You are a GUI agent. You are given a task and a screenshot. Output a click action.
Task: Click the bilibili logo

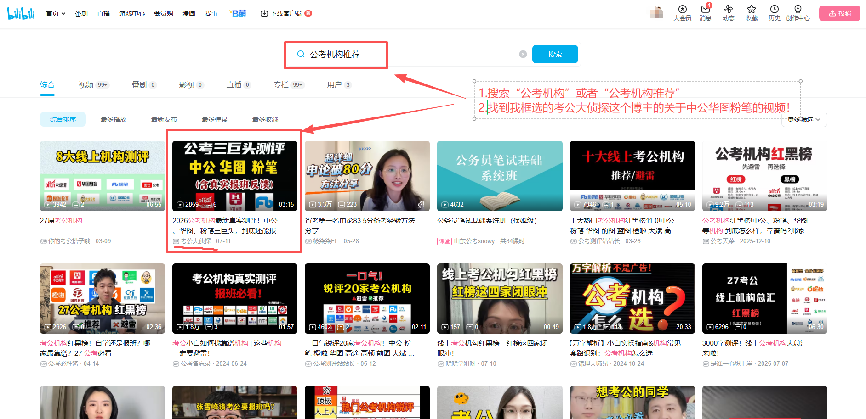pyautogui.click(x=21, y=13)
